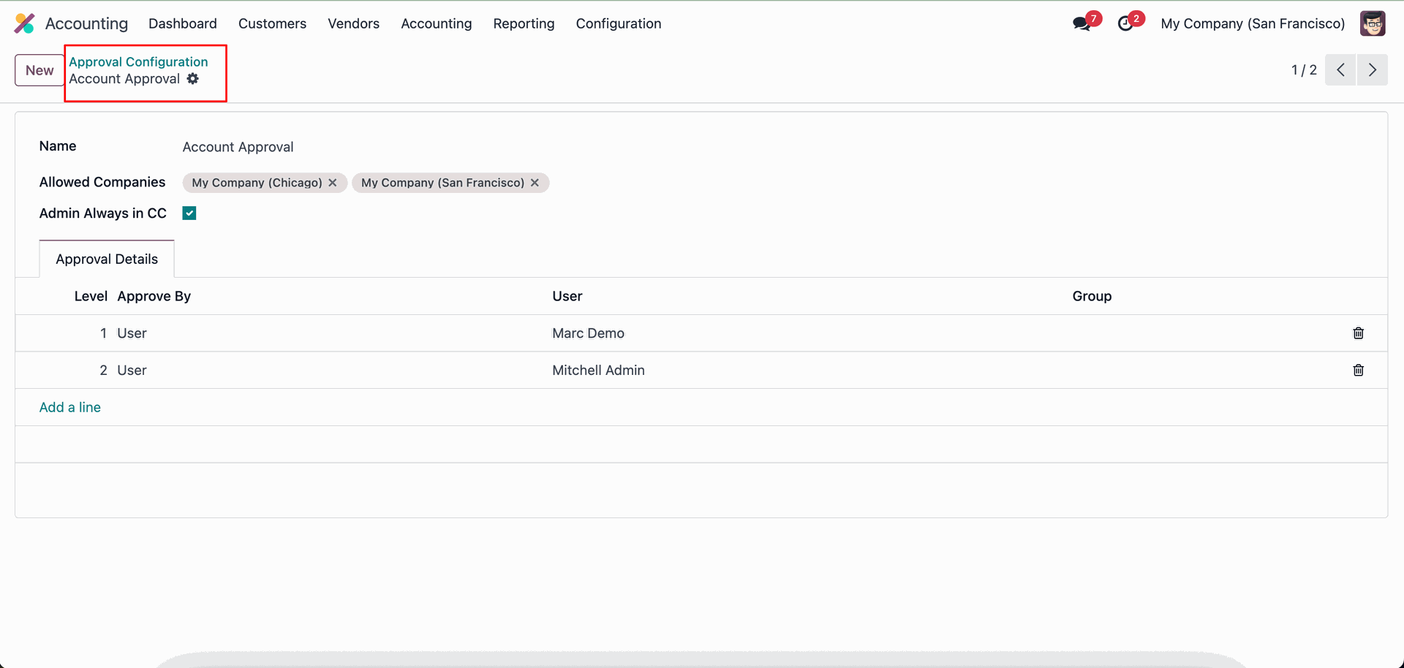The height and width of the screenshot is (668, 1404).
Task: Delete the Mitchell Admin approval line
Action: coord(1358,371)
